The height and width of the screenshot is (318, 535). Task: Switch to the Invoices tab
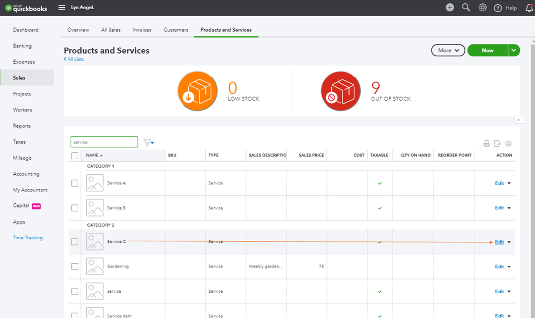(x=142, y=29)
